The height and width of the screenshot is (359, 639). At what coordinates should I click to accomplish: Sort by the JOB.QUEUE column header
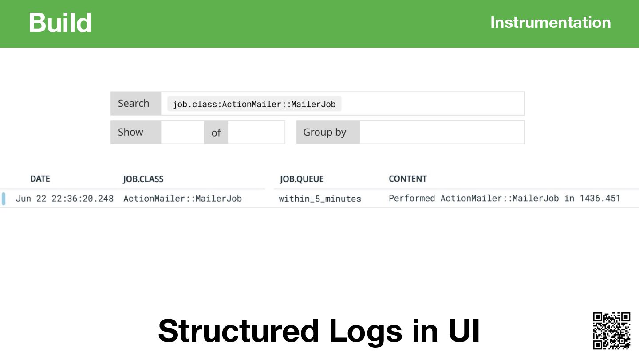click(302, 179)
